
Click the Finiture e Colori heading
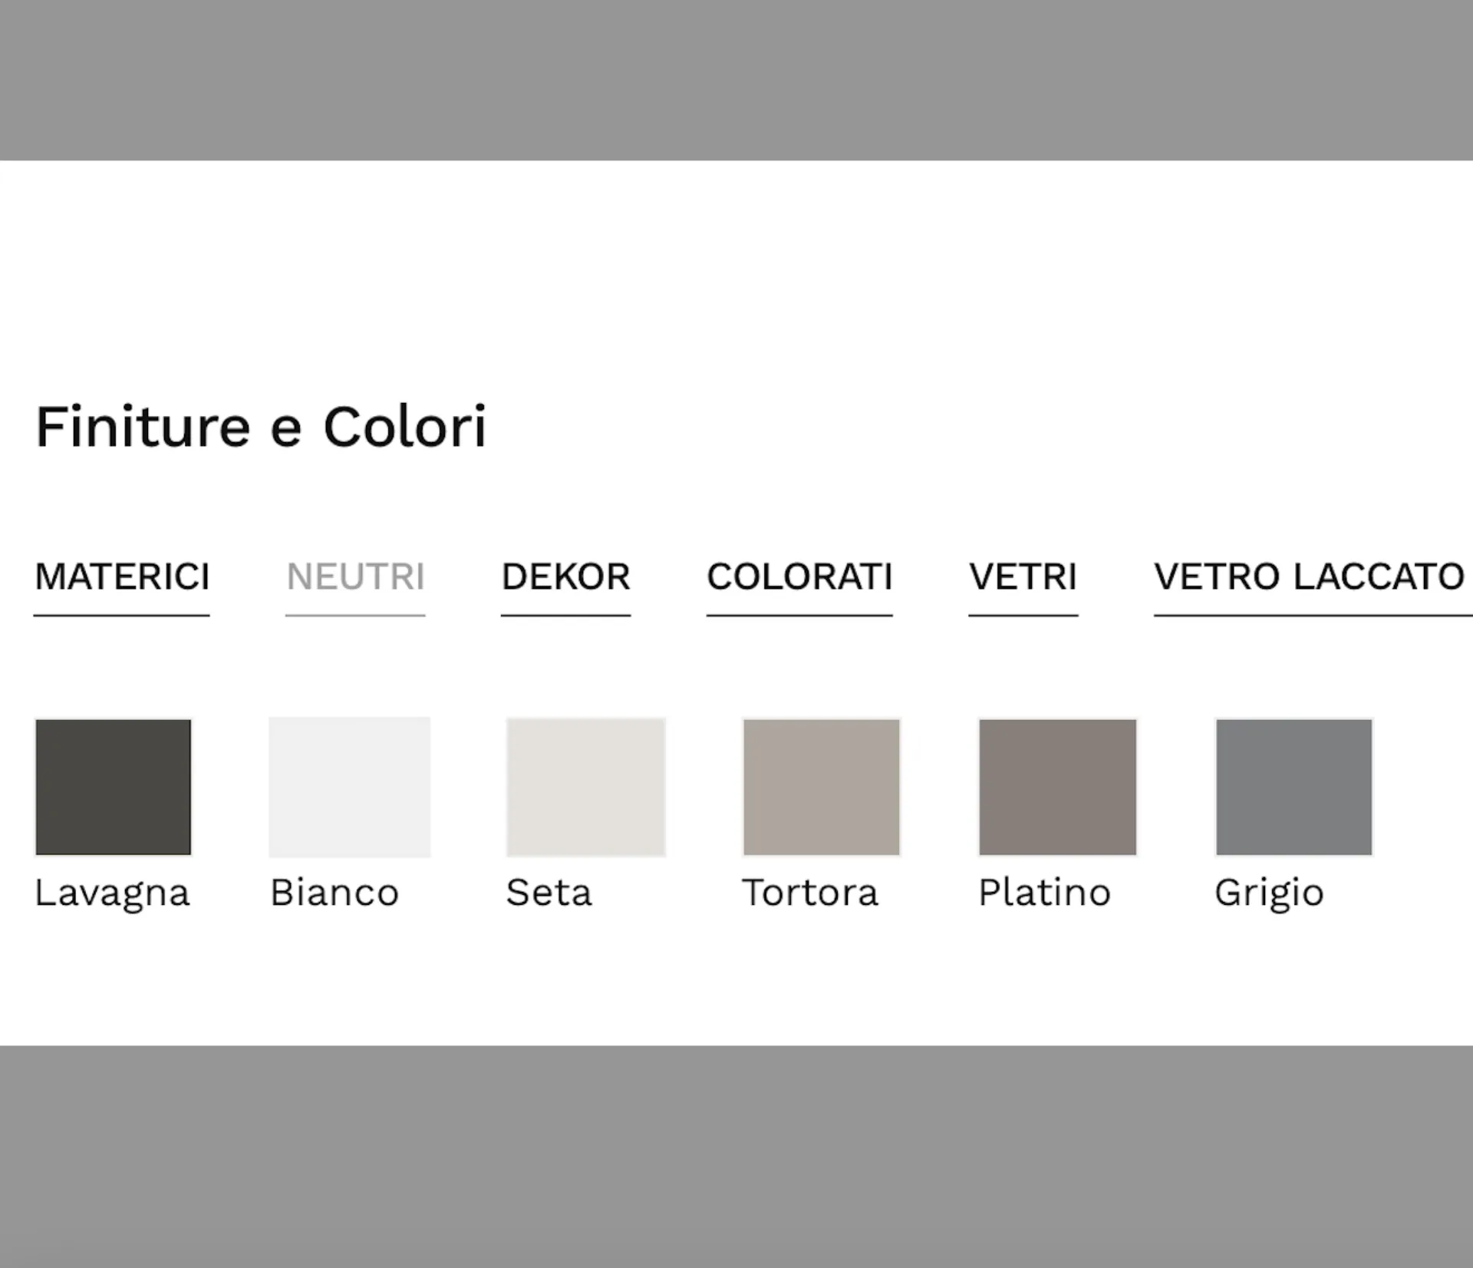click(261, 427)
